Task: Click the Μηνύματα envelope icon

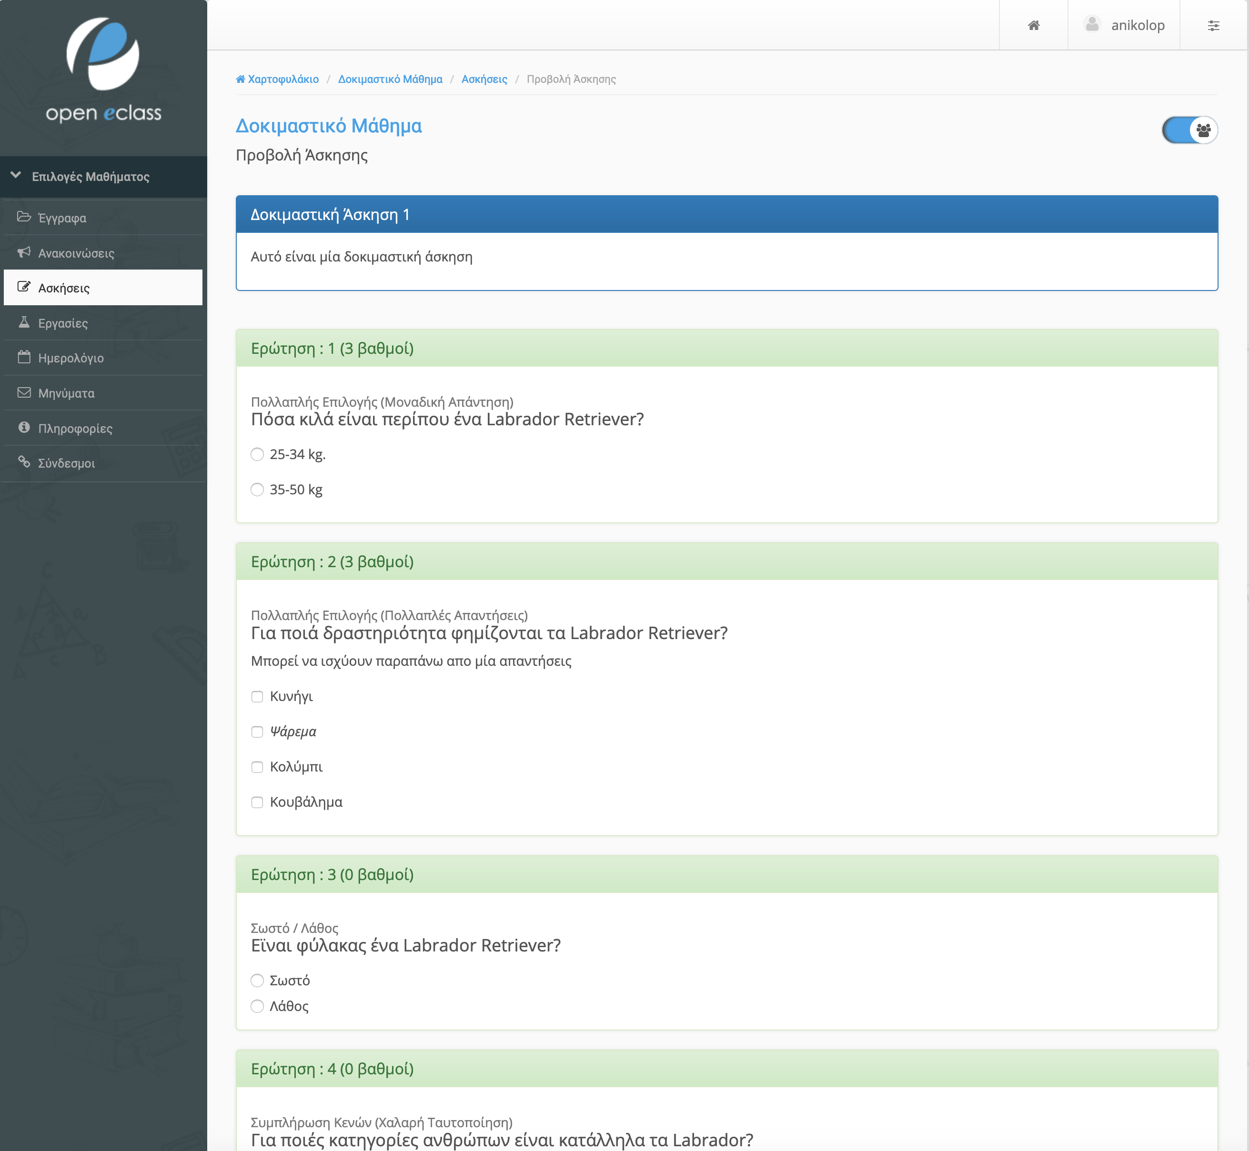Action: point(24,392)
